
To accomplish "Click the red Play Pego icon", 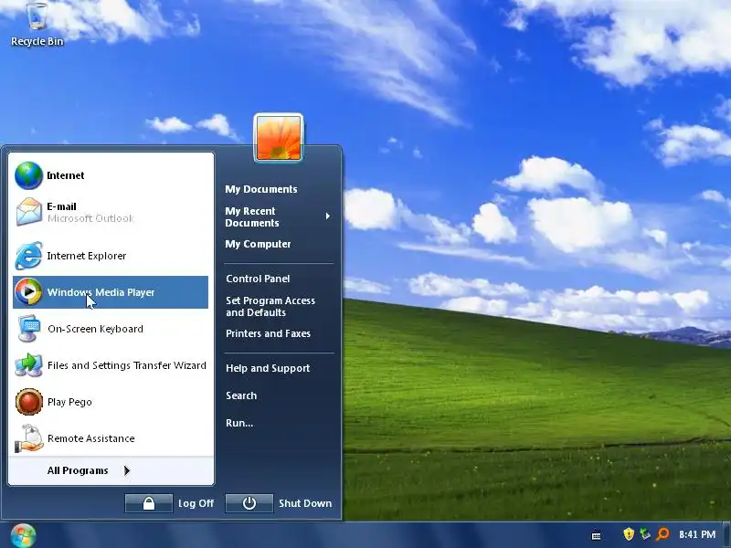I will point(28,402).
